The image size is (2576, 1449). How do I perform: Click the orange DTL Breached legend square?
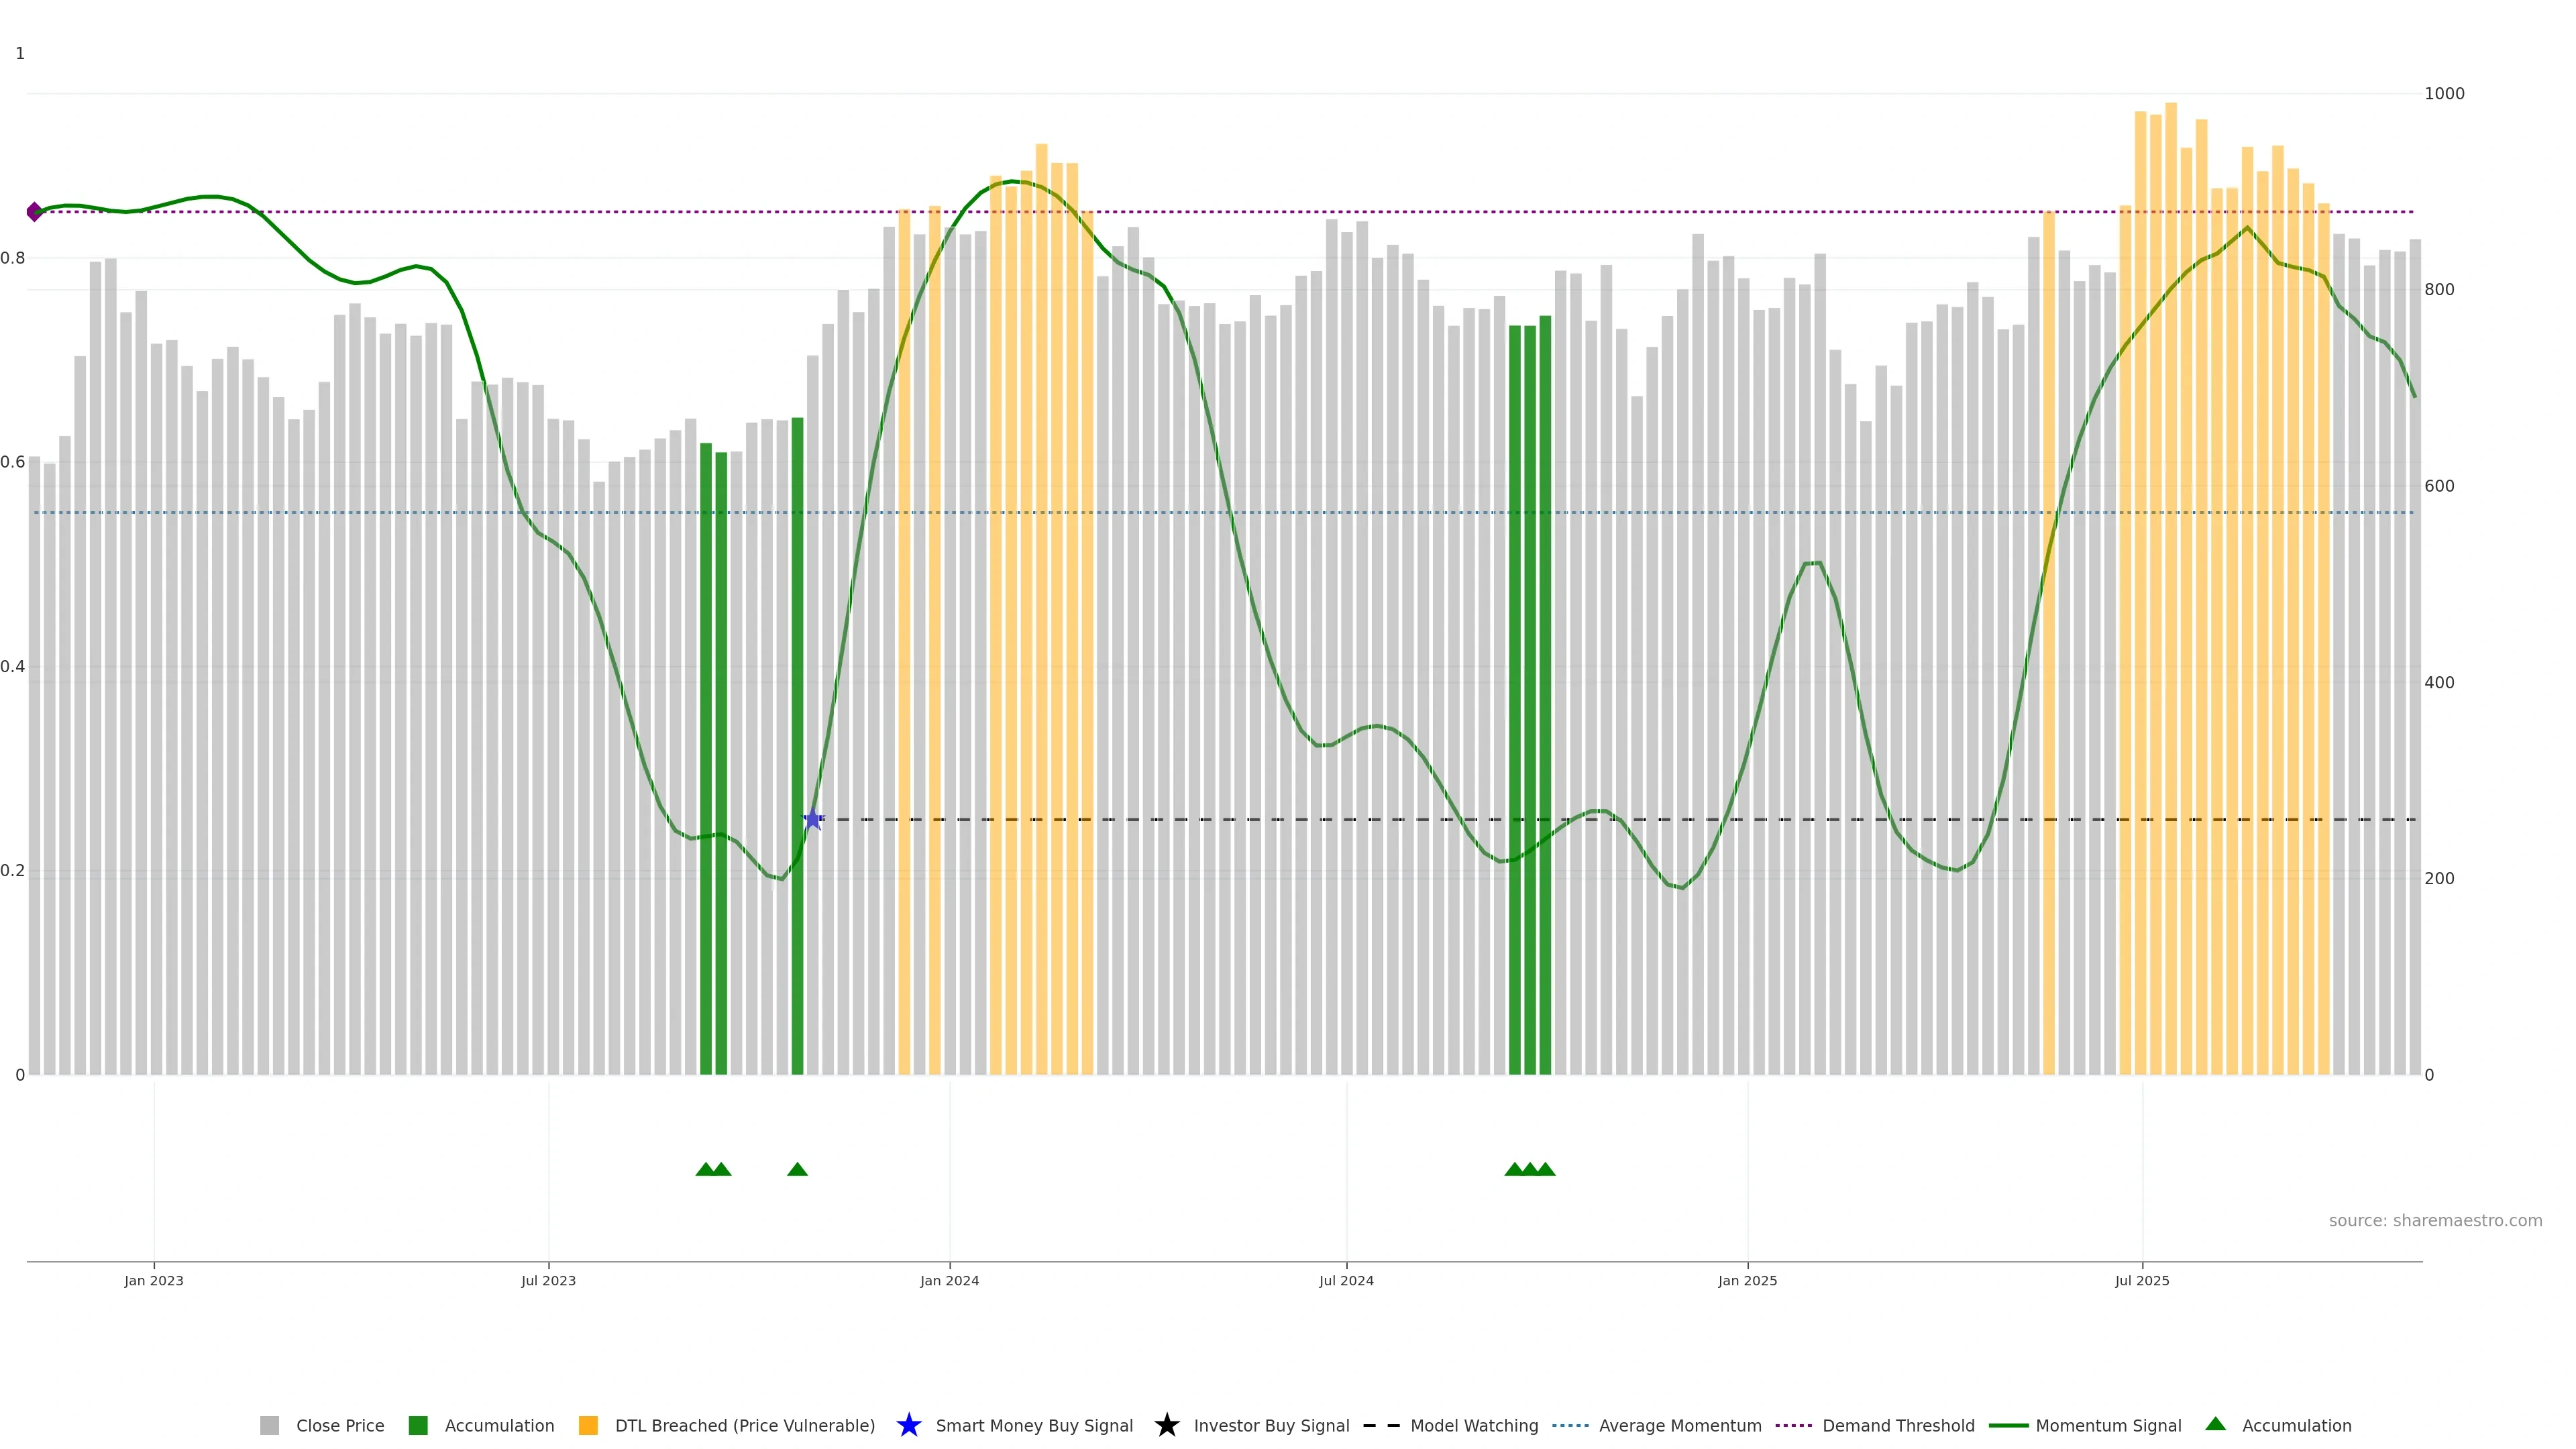588,1425
